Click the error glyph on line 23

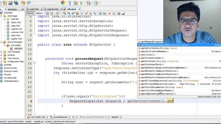(31, 101)
